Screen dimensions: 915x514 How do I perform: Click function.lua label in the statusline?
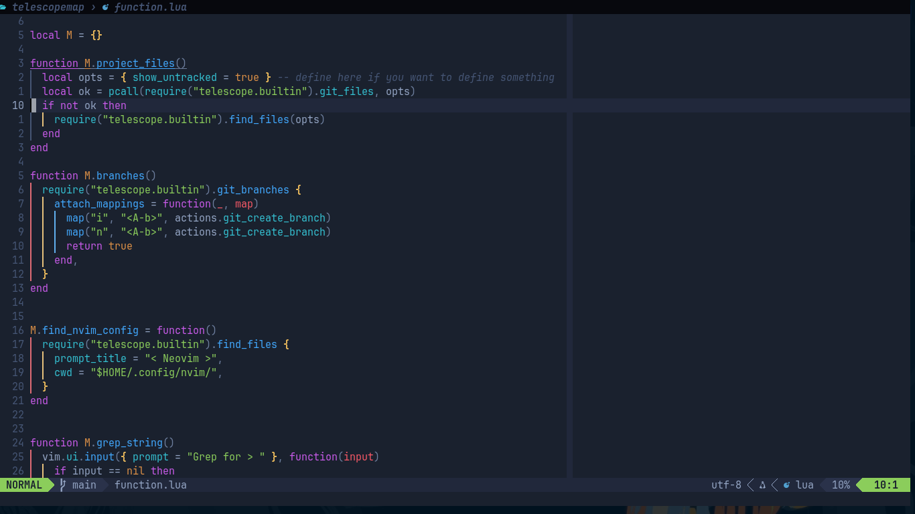150,485
